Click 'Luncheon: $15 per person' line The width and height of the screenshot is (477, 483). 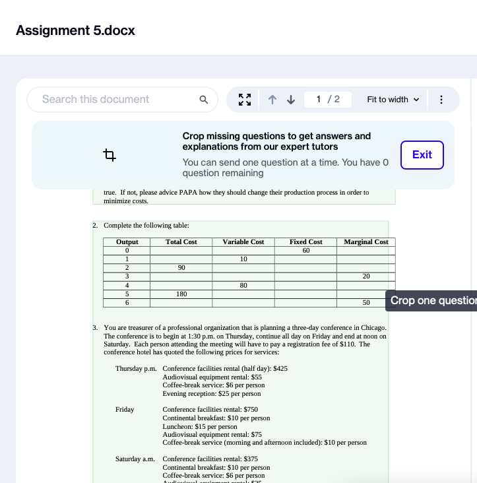click(x=200, y=427)
